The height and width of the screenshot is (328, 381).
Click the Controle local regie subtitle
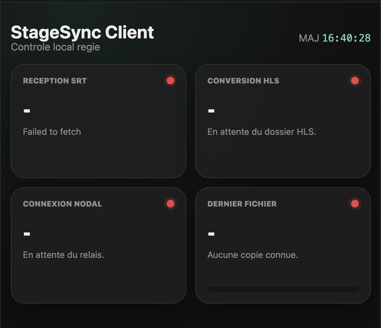click(56, 47)
